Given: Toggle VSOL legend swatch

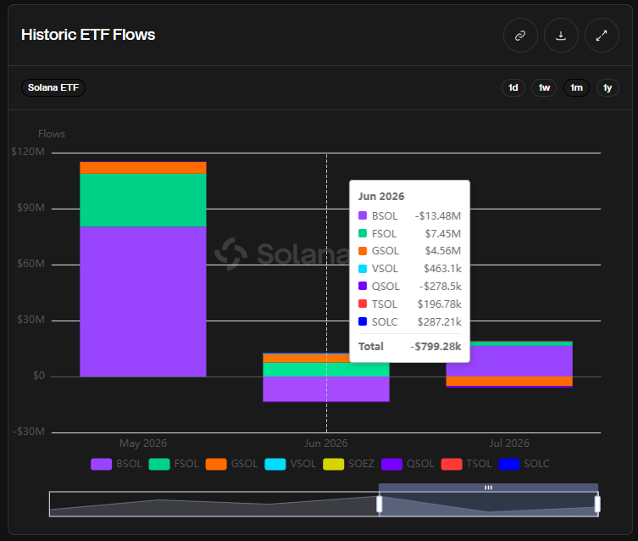Looking at the screenshot, I should 275,464.
